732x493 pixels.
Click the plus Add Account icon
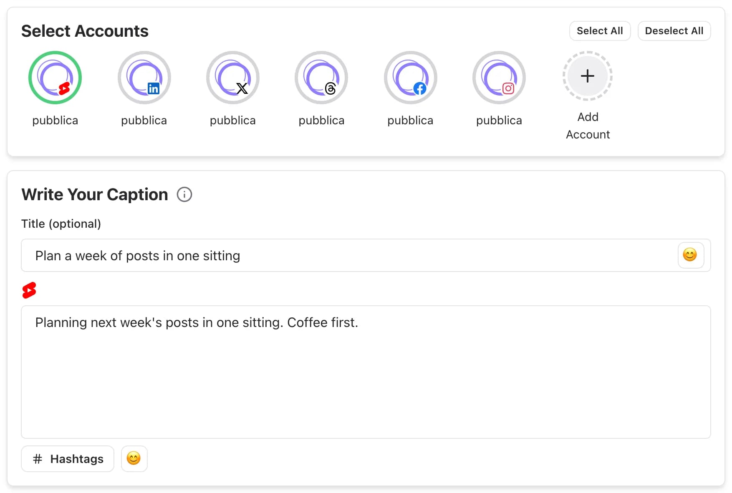pos(588,76)
